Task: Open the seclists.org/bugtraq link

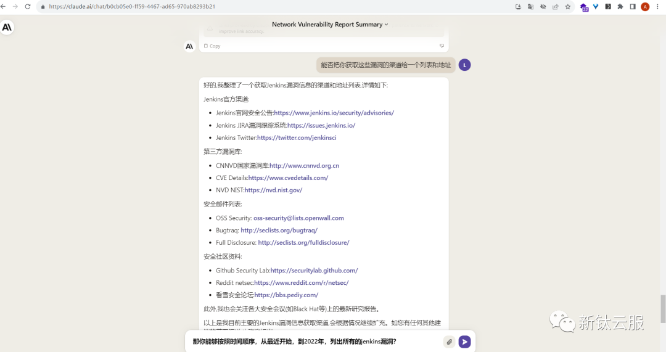Action: click(x=279, y=230)
